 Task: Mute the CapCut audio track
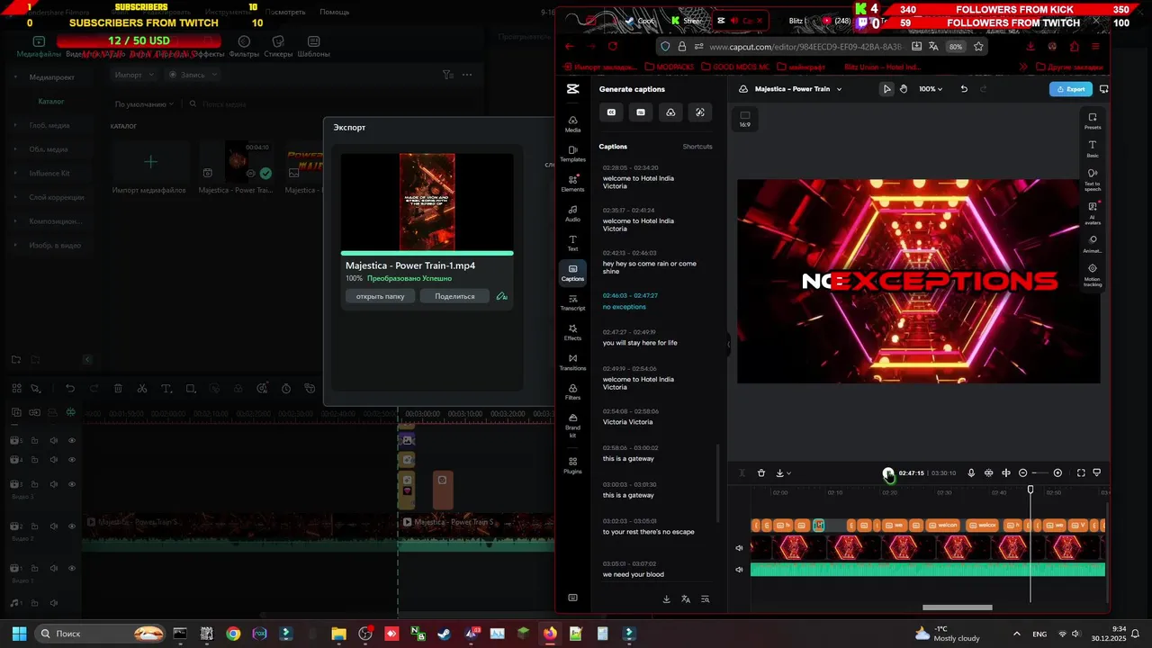[x=740, y=570]
